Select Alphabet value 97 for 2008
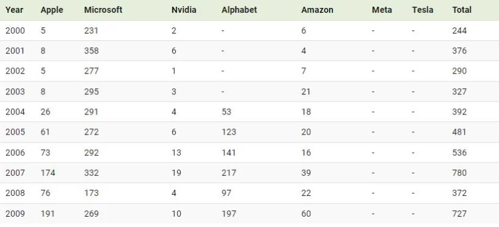Image resolution: width=499 pixels, height=227 pixels. click(x=226, y=194)
